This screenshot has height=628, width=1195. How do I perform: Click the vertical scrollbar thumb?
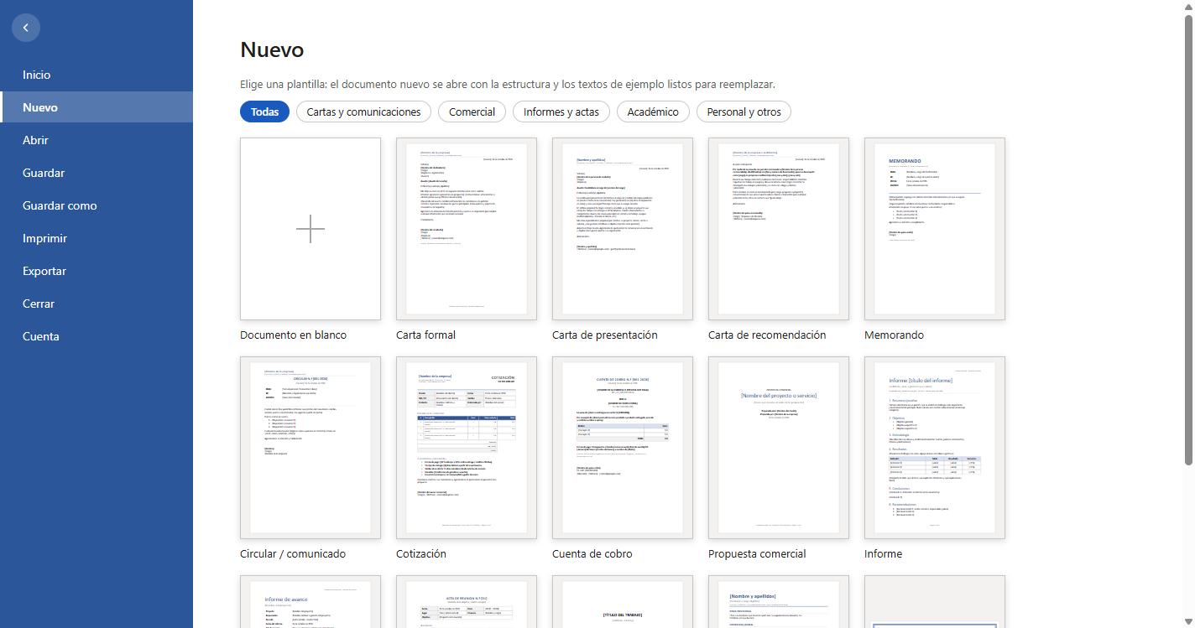[x=1188, y=239]
